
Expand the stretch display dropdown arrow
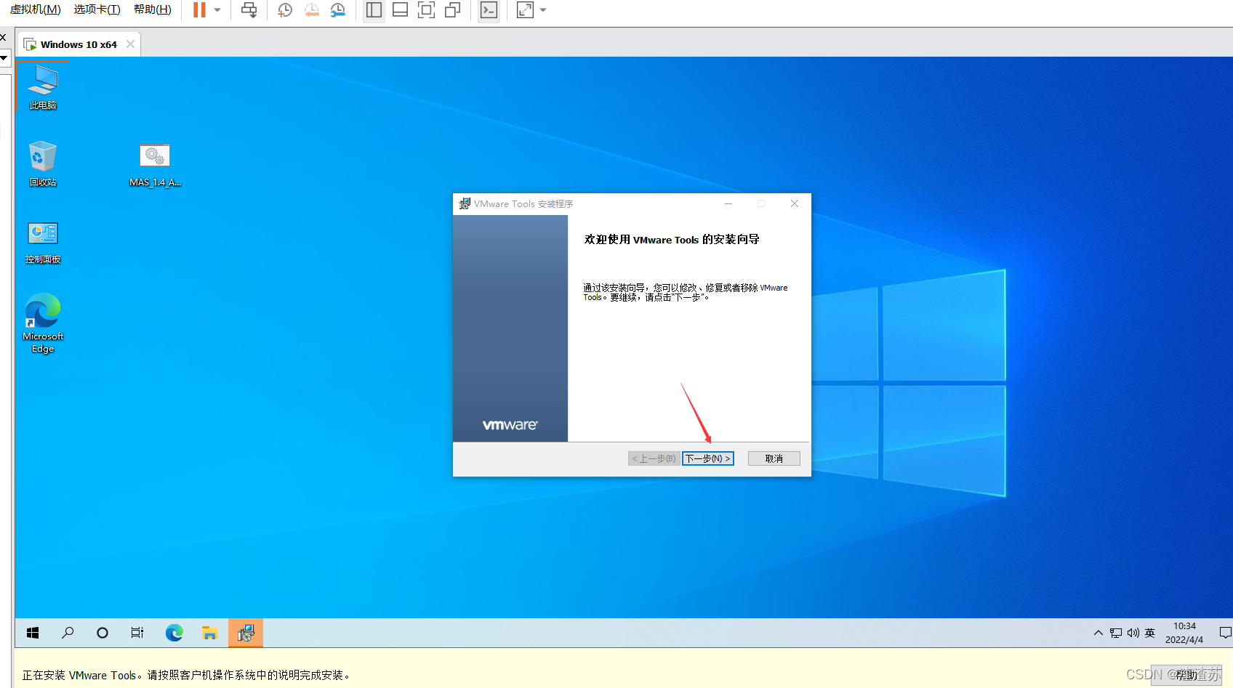click(x=543, y=10)
